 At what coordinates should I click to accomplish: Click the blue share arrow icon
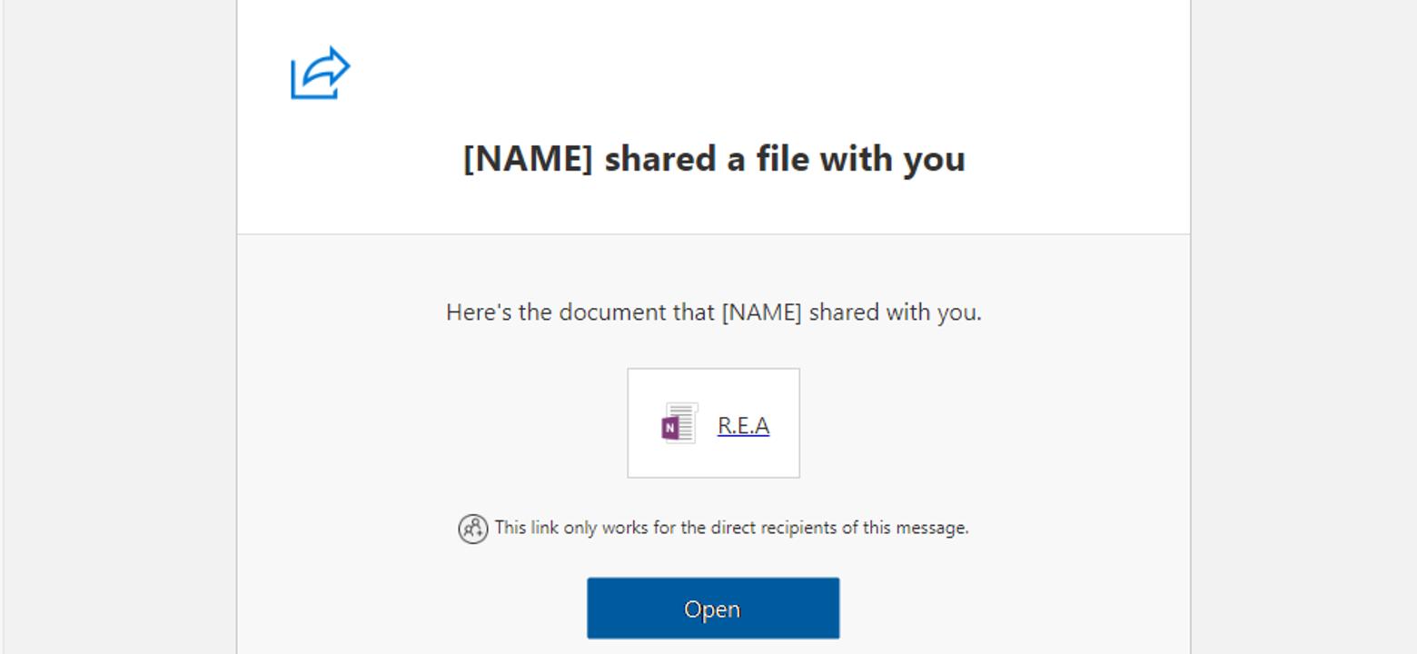(320, 73)
